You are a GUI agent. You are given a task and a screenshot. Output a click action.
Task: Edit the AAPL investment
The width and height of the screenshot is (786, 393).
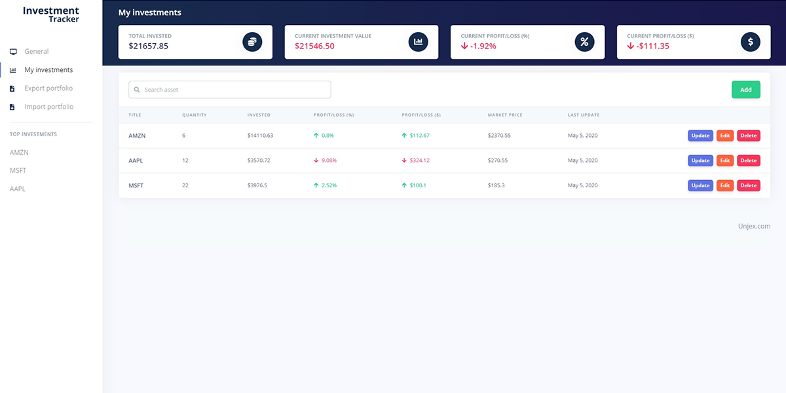[725, 160]
